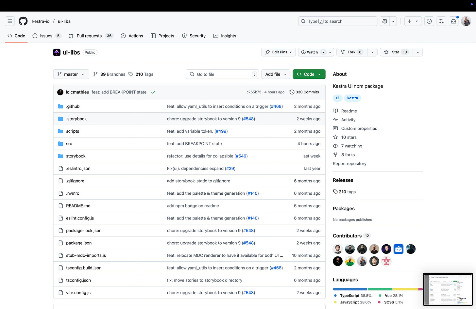Open pull request #468 link in .github row
Image resolution: width=476 pixels, height=309 pixels.
276,106
